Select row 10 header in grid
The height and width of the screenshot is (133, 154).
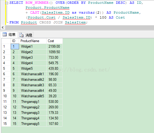pos(6,96)
